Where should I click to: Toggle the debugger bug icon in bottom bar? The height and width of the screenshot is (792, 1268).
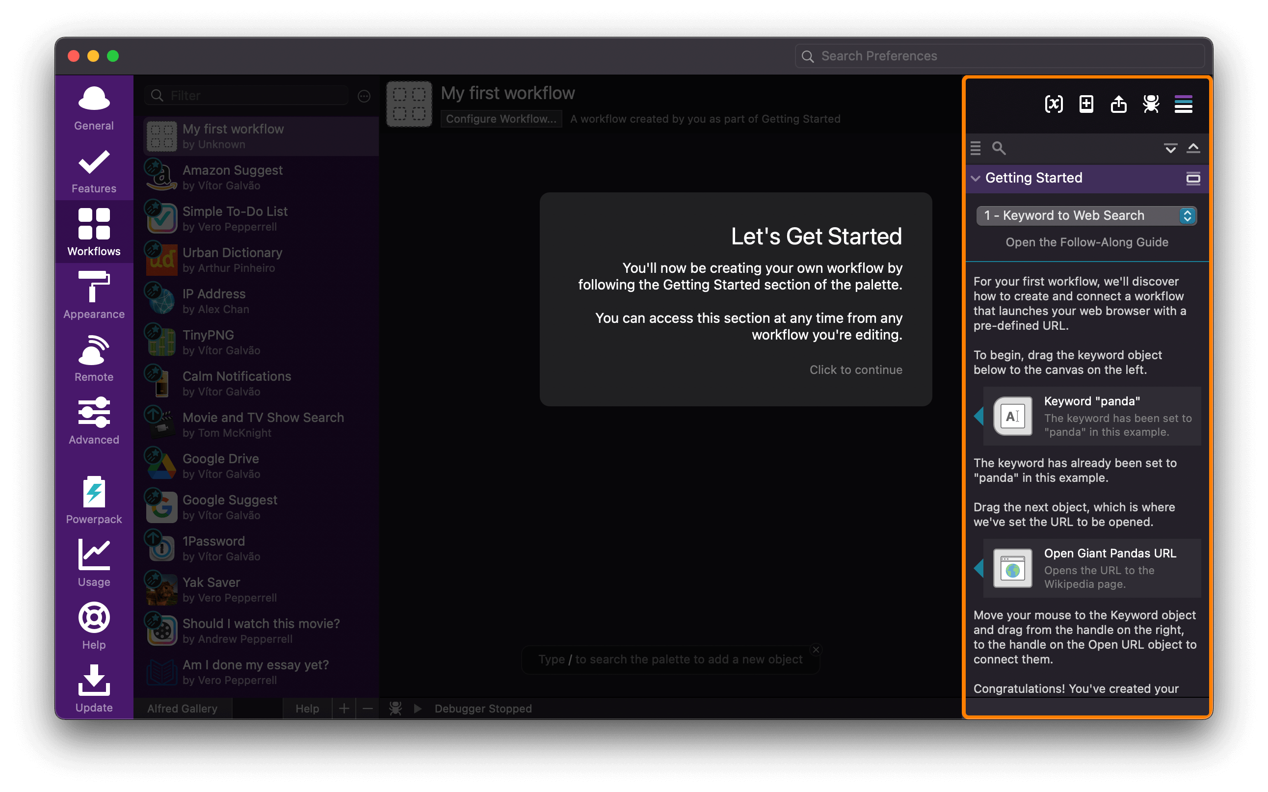click(x=395, y=708)
